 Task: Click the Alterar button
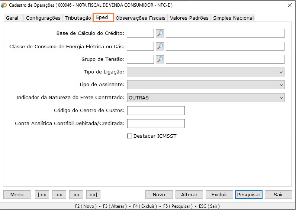pyautogui.click(x=189, y=194)
